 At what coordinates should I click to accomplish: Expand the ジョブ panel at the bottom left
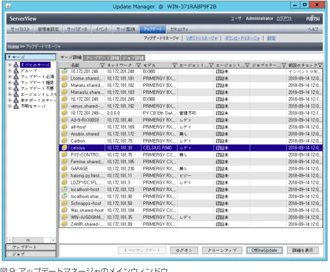tap(31, 254)
